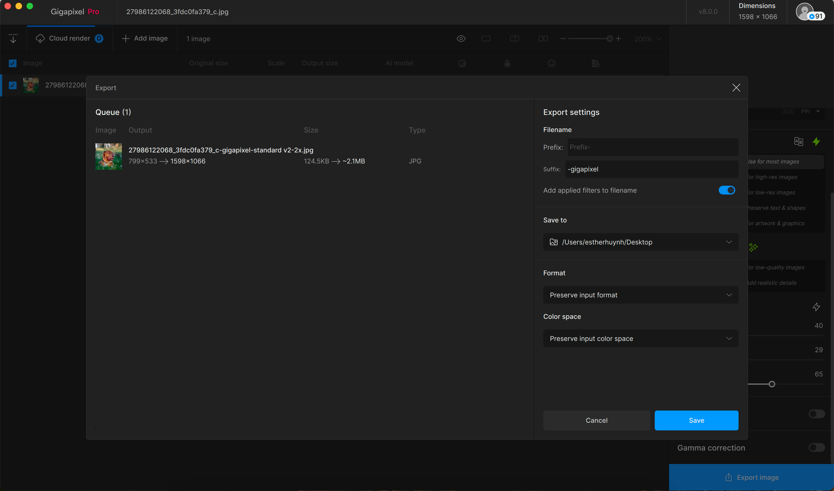Viewport: 834px width, 491px height.
Task: Click the zoom in plus icon
Action: 618,39
